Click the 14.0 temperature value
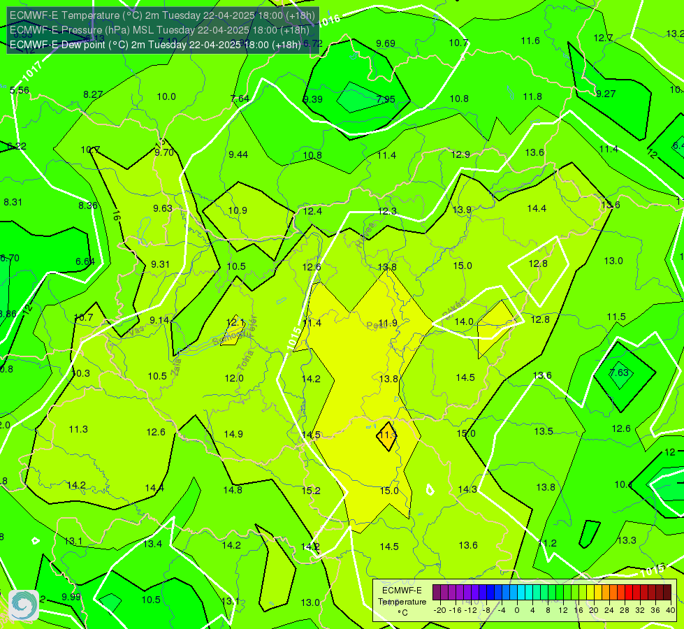Viewport: 684px width, 629px height. [x=464, y=321]
